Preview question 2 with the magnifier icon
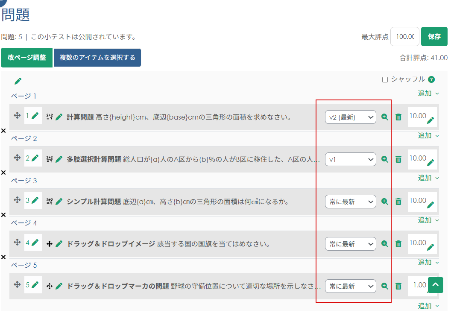Image resolution: width=451 pixels, height=313 pixels. click(x=385, y=159)
